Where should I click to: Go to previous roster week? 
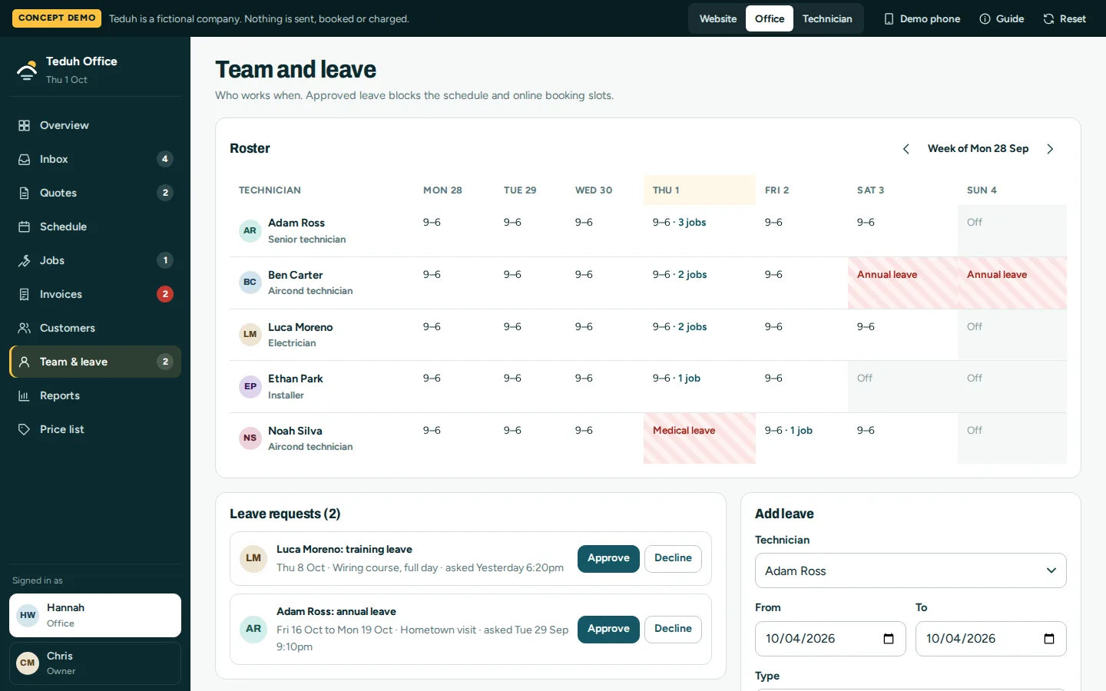click(906, 149)
